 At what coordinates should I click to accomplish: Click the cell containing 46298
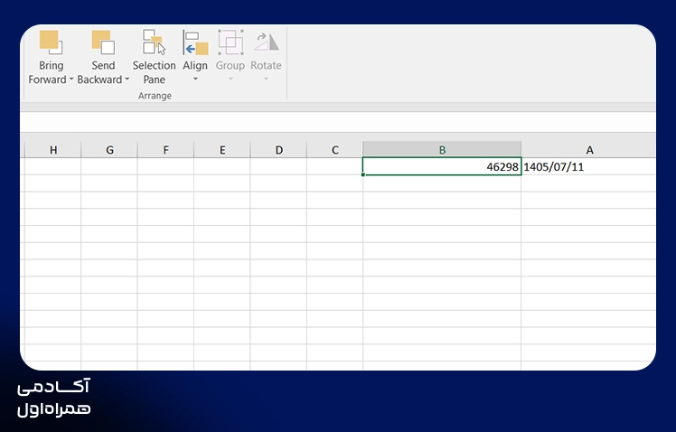(x=442, y=166)
